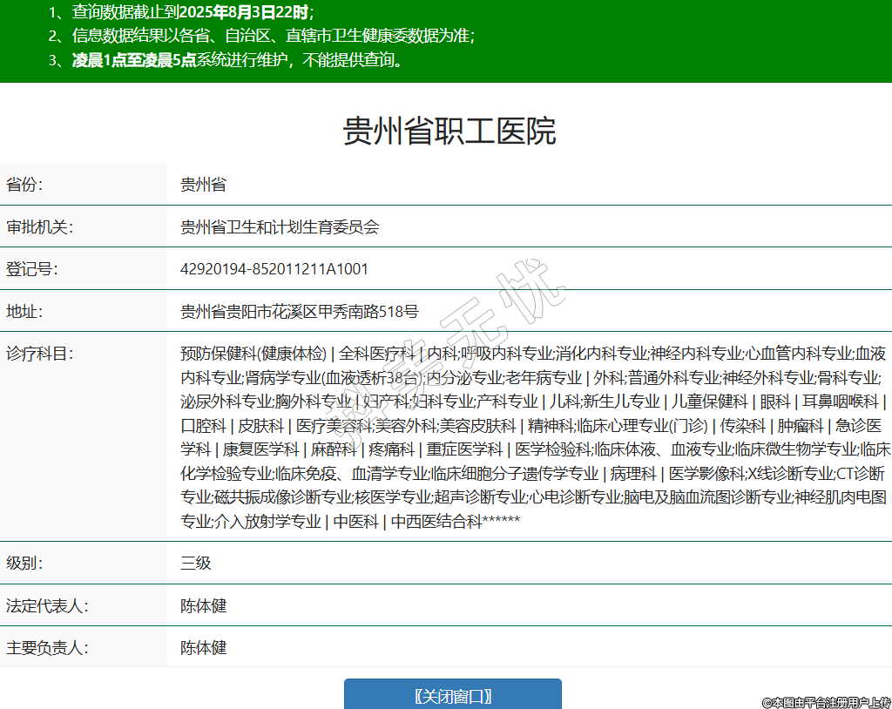Viewport: 892px width, 709px height.
Task: Click the 级别 row label
Action: click(24, 564)
